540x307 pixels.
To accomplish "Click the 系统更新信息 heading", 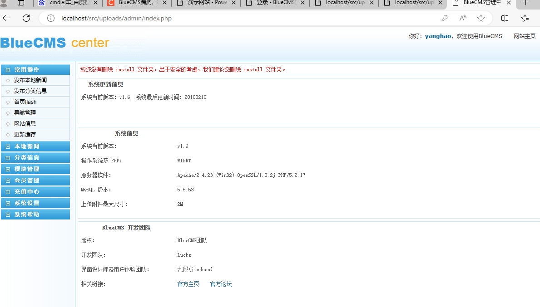I will pos(105,84).
